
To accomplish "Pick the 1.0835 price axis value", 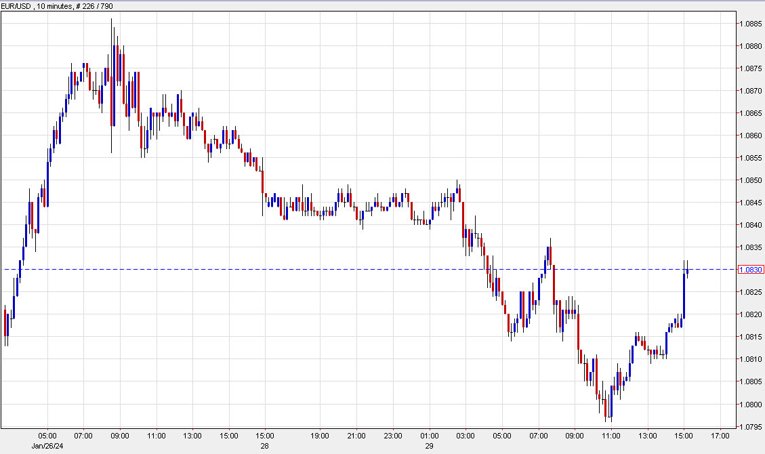I will click(750, 247).
